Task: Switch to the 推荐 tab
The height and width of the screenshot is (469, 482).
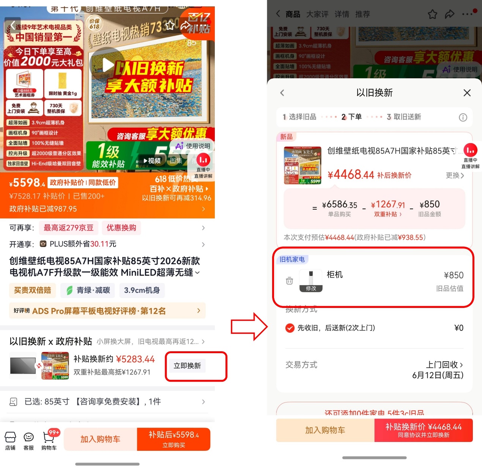Action: pos(362,14)
